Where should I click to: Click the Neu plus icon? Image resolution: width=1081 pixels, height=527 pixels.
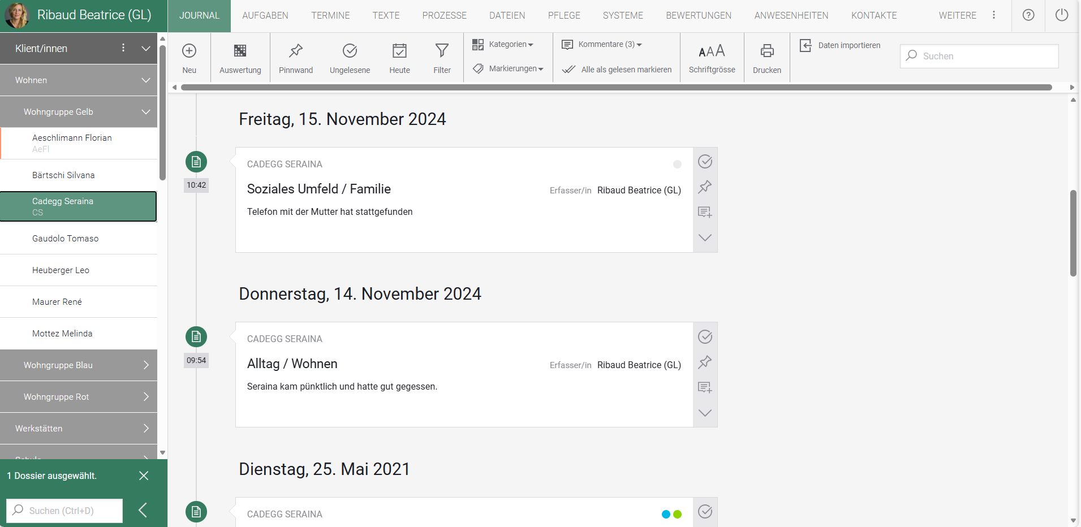[189, 51]
